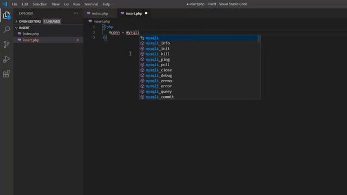Switch to the index.php editor tab

pos(100,13)
